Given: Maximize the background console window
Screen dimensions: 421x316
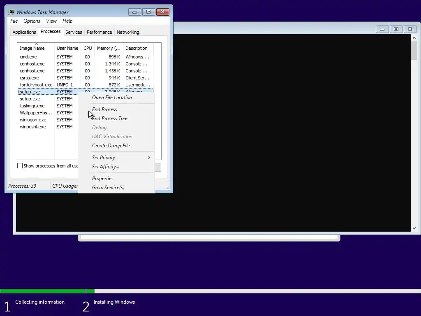Looking at the screenshot, I should (x=396, y=29).
